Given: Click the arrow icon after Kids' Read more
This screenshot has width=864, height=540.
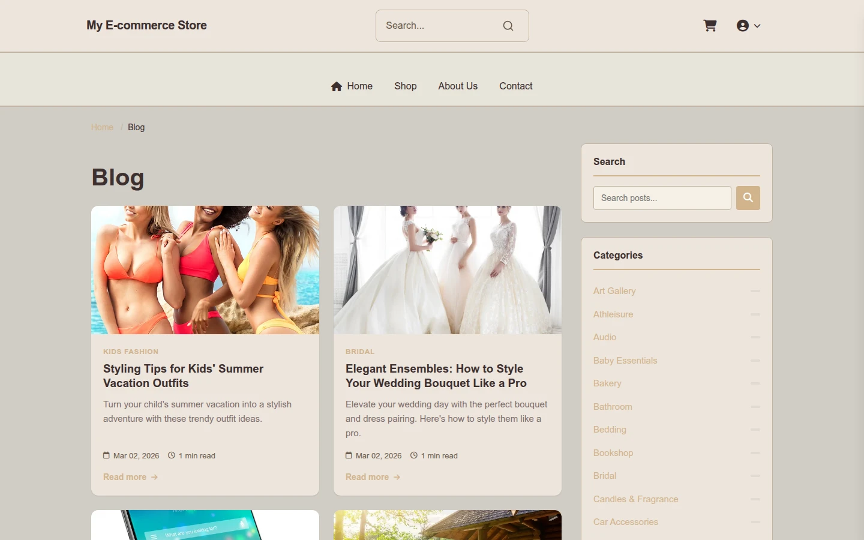Looking at the screenshot, I should (x=154, y=477).
